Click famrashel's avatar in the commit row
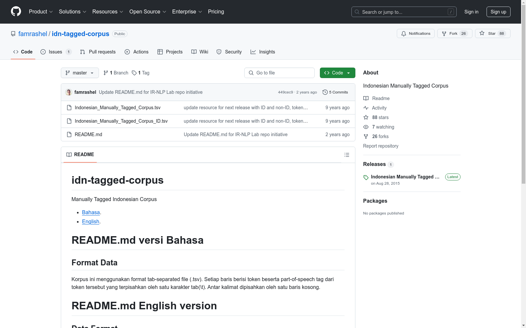The width and height of the screenshot is (526, 328). [x=69, y=92]
